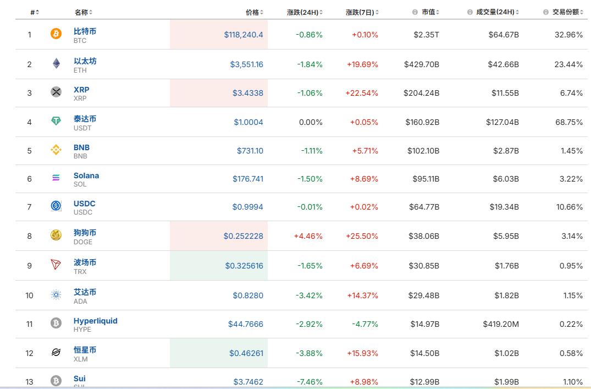The image size is (591, 389).
Task: Click the Tether USDT green icon
Action: (56, 120)
